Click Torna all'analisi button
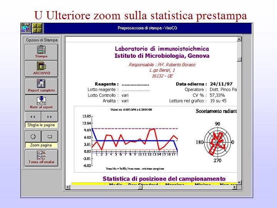 [x=41, y=158]
